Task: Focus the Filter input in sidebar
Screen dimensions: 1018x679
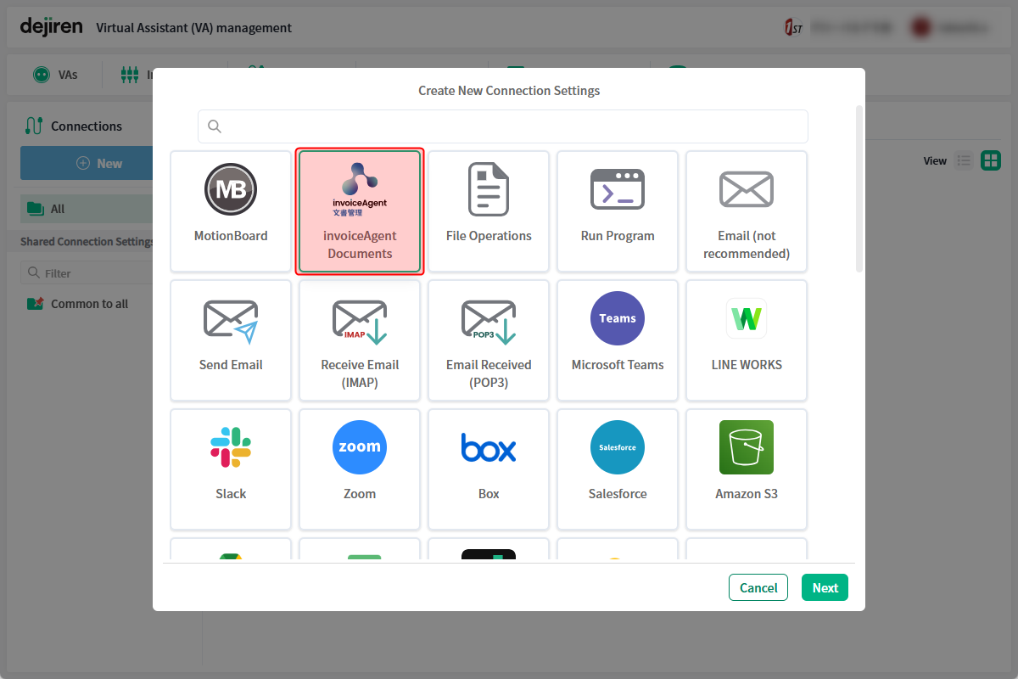Action: click(x=87, y=273)
